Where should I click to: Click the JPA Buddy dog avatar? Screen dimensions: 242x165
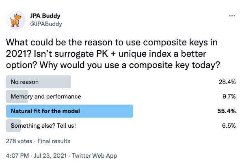[x=16, y=20]
